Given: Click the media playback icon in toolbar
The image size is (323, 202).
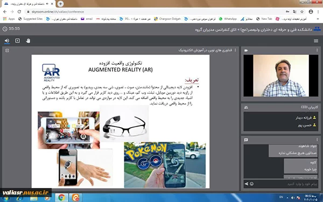Looking at the screenshot, I should 18,40.
